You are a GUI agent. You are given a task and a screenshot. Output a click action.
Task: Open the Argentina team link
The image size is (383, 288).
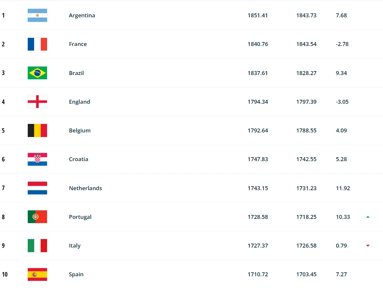[x=82, y=15]
